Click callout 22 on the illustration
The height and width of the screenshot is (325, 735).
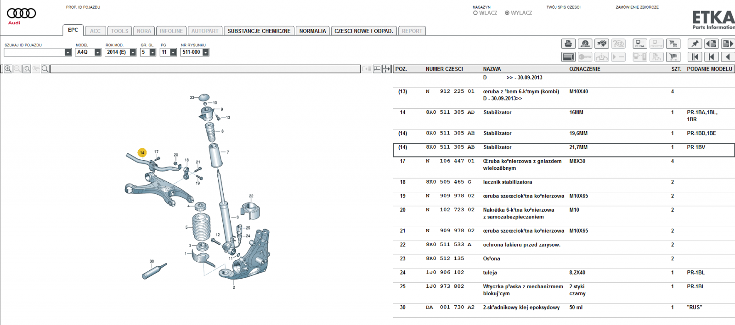point(251,196)
